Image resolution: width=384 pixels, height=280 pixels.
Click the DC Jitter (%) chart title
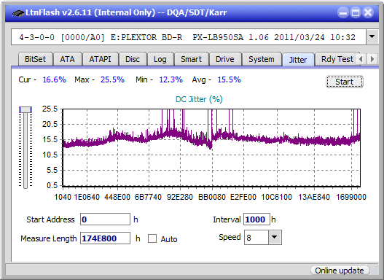[x=199, y=99]
